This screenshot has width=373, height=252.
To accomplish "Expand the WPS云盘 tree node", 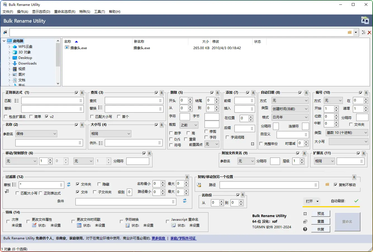I will (9, 47).
